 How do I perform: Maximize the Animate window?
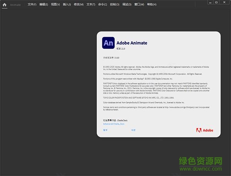216,2
